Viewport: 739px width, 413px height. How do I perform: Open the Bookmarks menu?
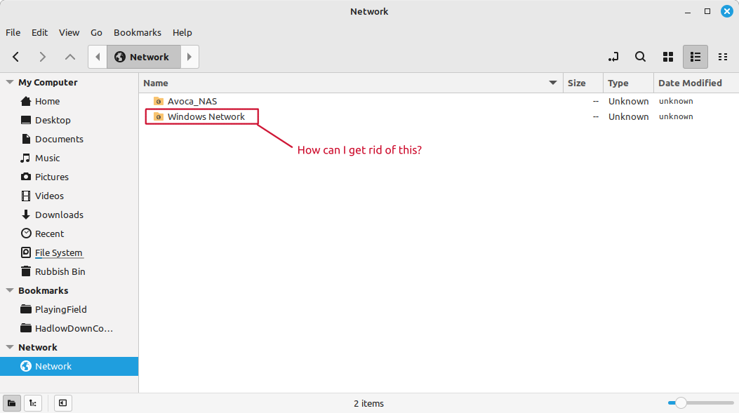click(138, 32)
